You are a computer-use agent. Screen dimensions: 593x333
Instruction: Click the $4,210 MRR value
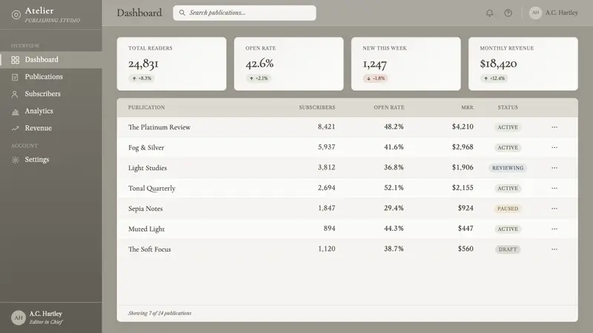click(x=463, y=127)
